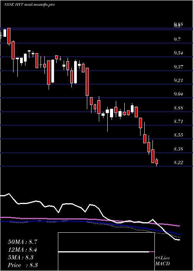Click the 9.54 price axis label
This screenshot has width=193, height=271.
click(178, 53)
